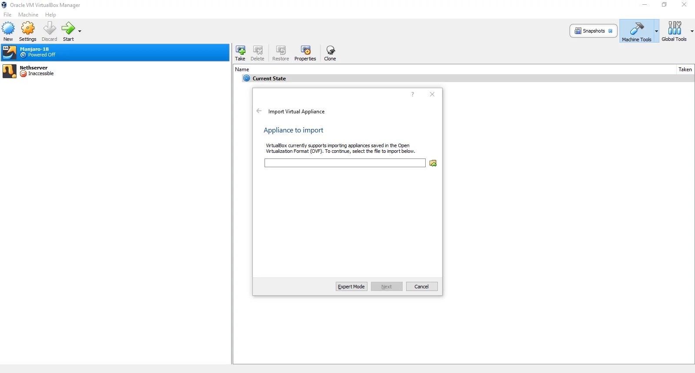Click the Restore snapshot icon
695x373 pixels.
281,50
